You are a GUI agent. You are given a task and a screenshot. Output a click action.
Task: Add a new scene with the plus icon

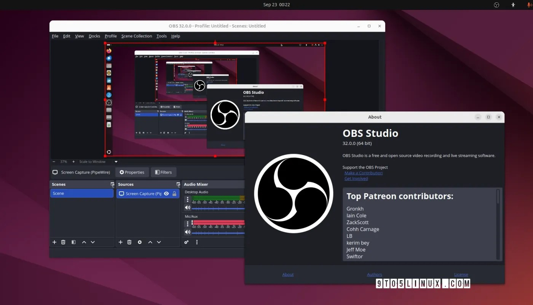pos(54,242)
